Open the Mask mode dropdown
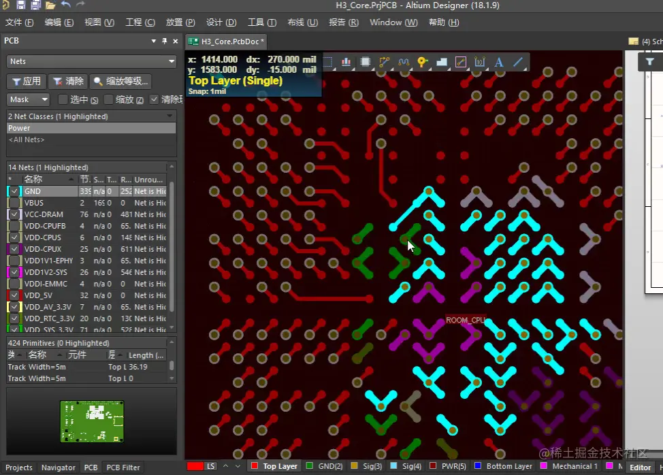This screenshot has width=663, height=475. [28, 99]
